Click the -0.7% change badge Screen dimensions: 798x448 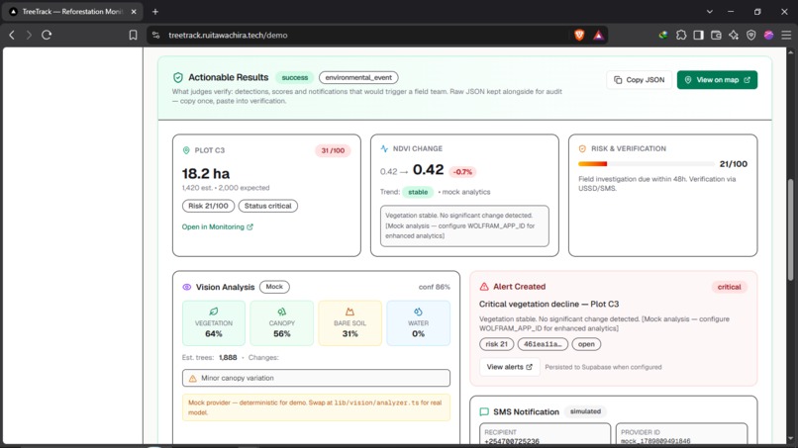[x=462, y=172]
